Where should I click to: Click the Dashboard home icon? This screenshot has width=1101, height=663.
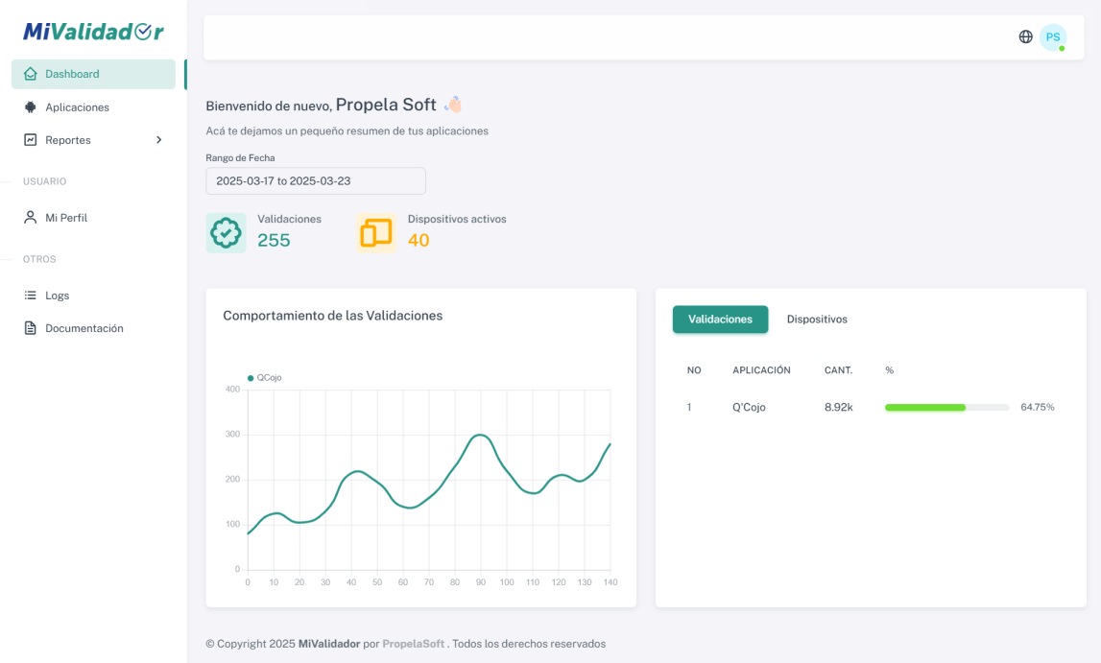31,74
